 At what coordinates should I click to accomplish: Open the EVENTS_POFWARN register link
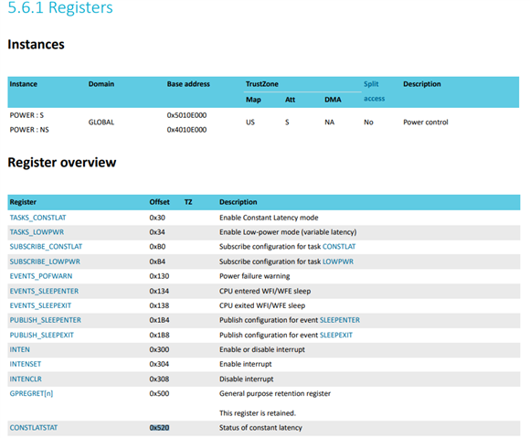[41, 276]
